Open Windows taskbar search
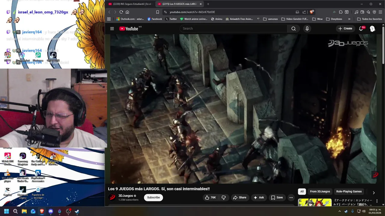This screenshot has width=385, height=216. (x=15, y=211)
